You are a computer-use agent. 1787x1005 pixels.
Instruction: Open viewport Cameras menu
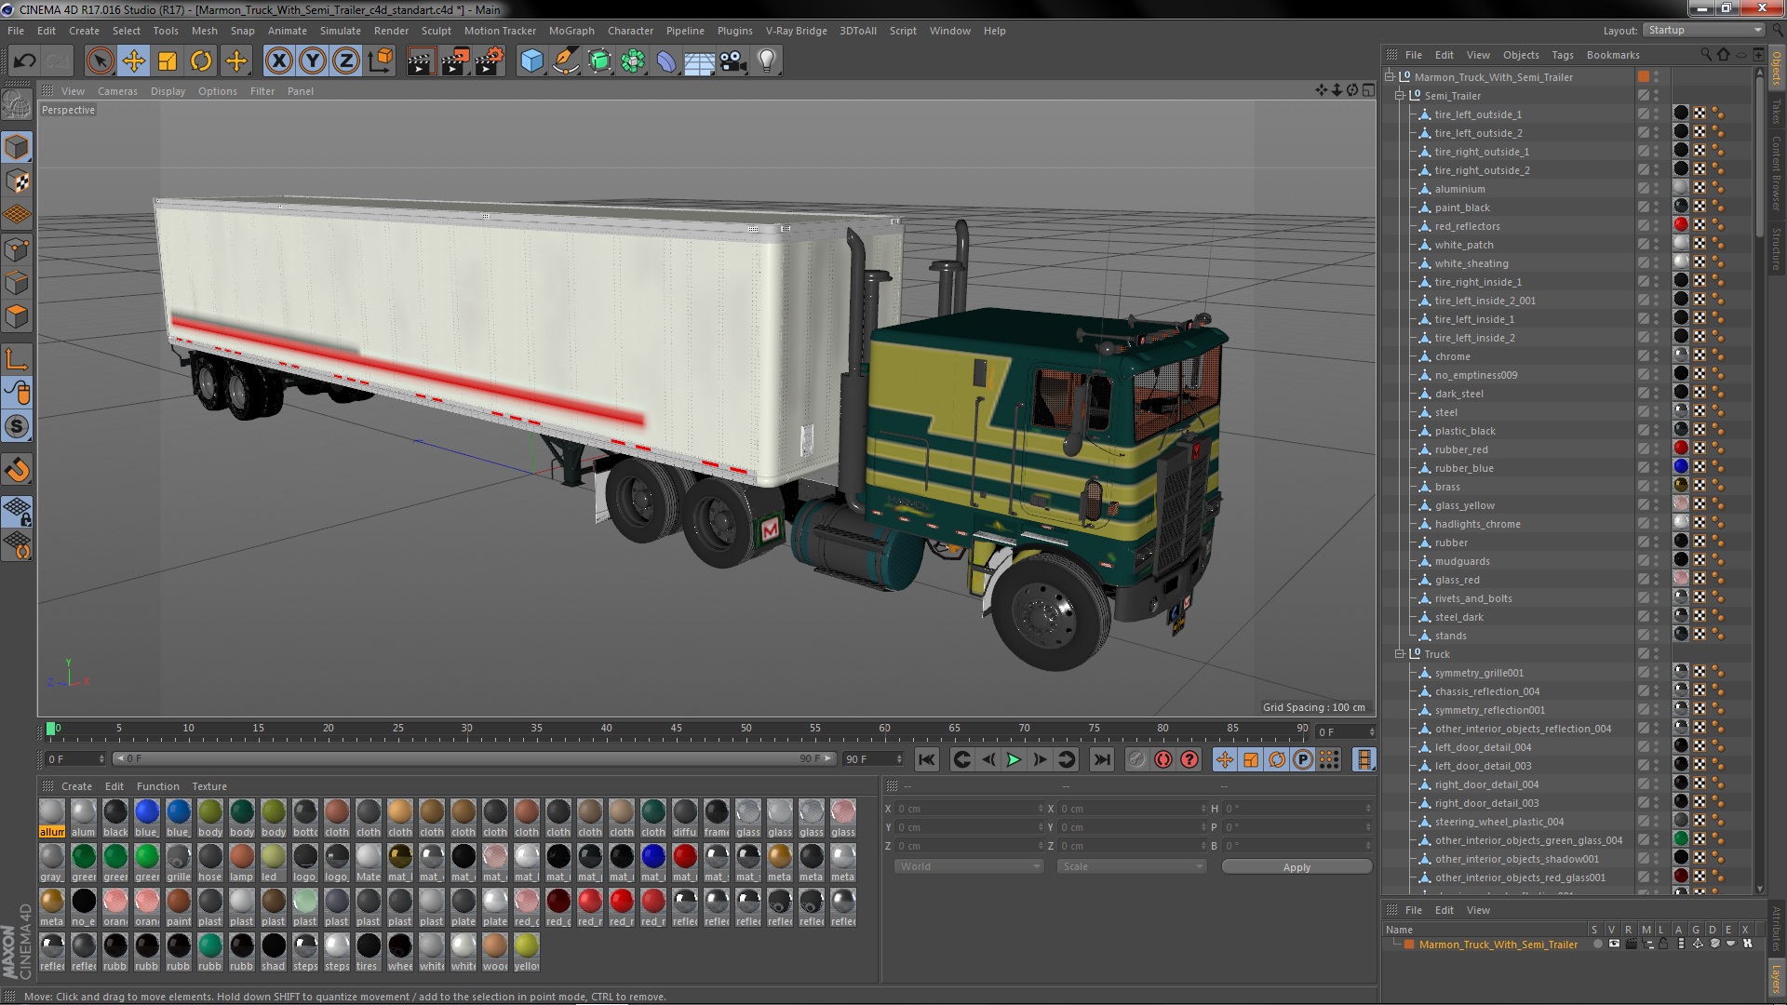pyautogui.click(x=117, y=91)
